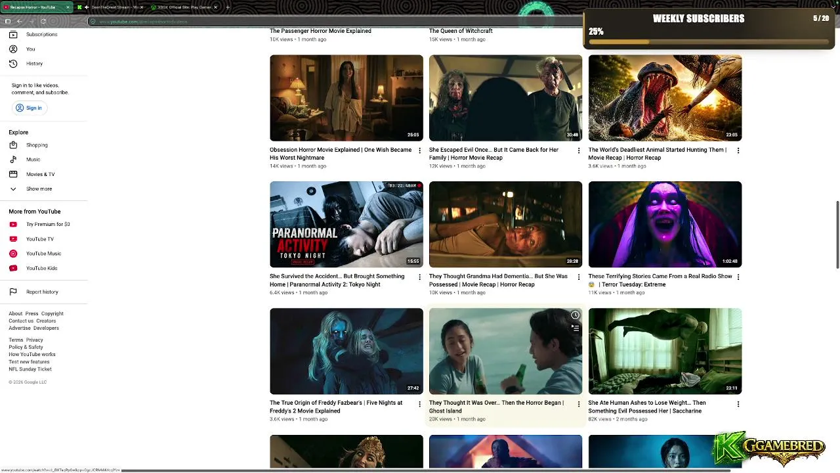Viewport: 840px width, 473px height.
Task: Click the Developers footer link
Action: pyautogui.click(x=46, y=328)
